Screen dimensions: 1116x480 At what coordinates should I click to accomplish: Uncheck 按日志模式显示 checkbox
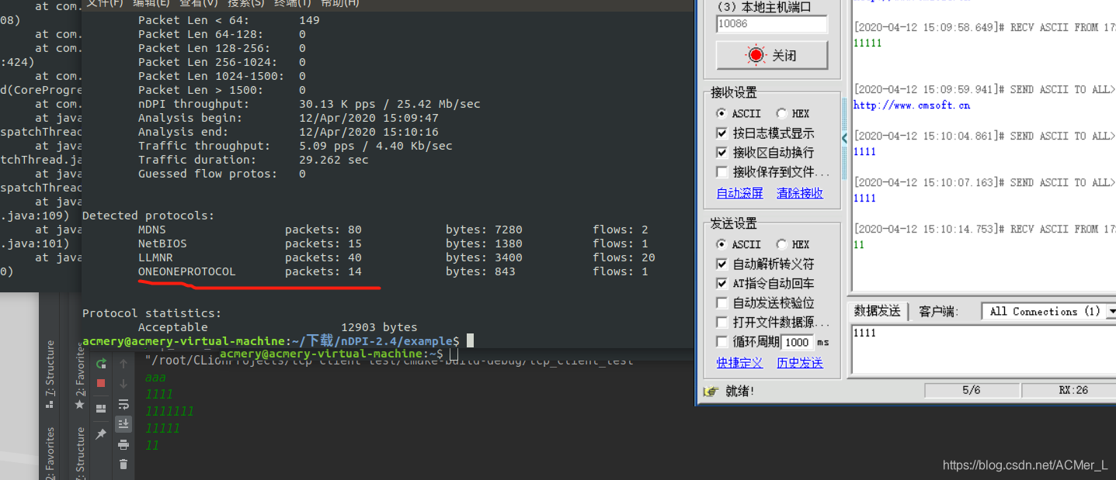point(721,133)
